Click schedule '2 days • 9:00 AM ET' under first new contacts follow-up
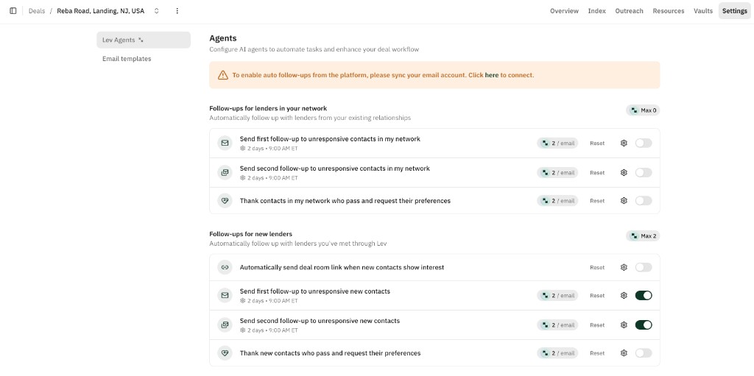754x376 pixels. tap(269, 300)
